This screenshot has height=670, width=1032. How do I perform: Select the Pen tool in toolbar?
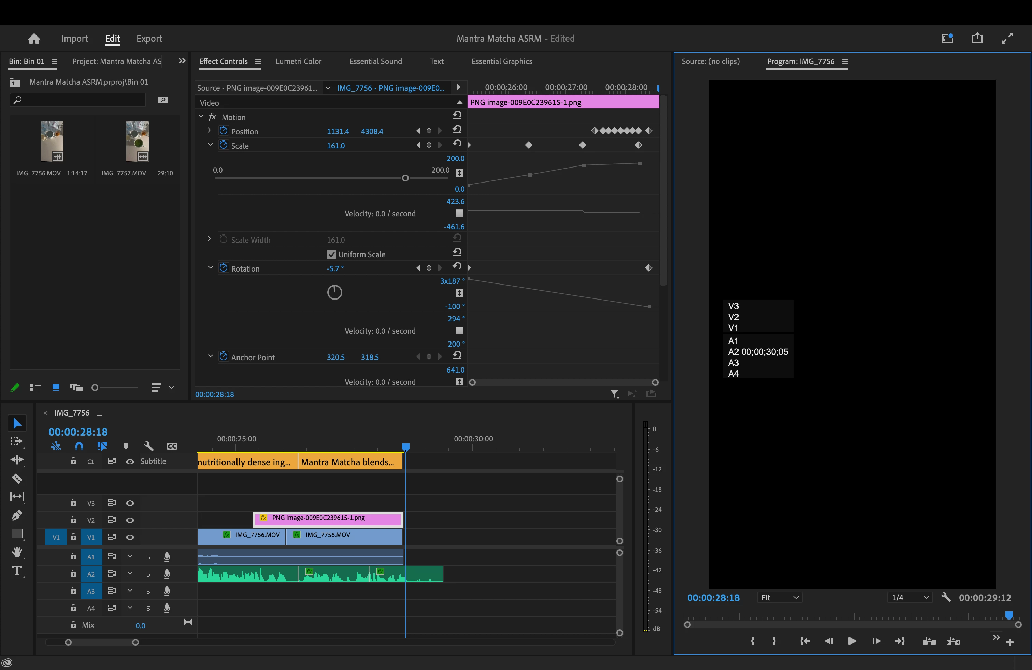pos(17,515)
